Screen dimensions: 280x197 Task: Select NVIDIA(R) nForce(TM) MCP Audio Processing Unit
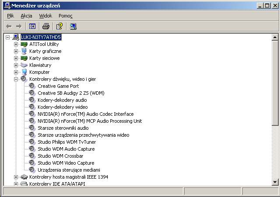coord(90,121)
